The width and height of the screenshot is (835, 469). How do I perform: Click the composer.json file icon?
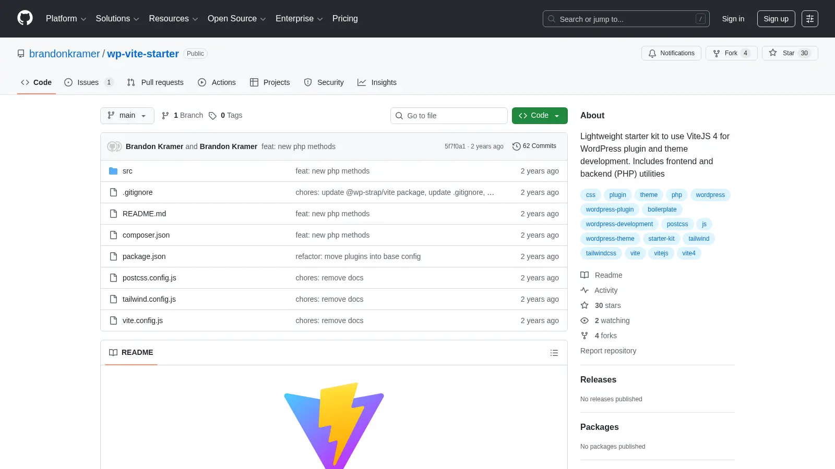point(113,235)
